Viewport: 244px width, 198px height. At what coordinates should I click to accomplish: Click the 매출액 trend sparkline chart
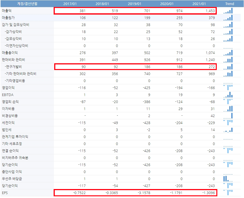(228, 11)
